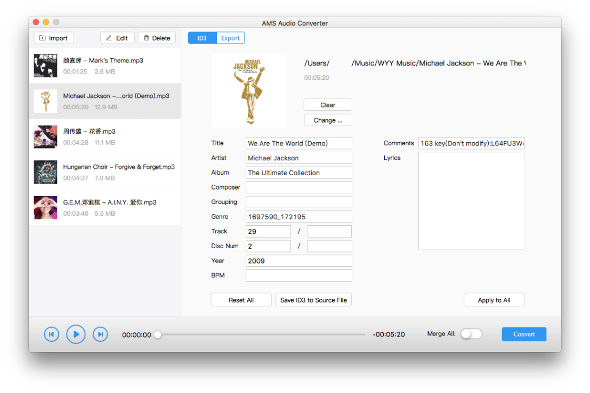Click the Delete trash button
This screenshot has height=393, width=590.
pos(157,38)
